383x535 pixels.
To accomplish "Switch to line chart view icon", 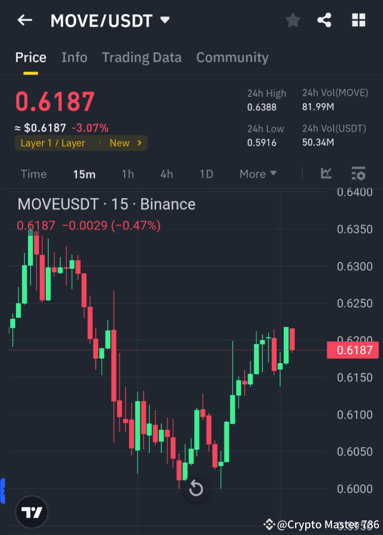I will pyautogui.click(x=326, y=174).
